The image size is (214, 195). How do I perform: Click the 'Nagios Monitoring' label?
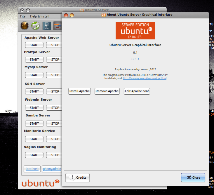pyautogui.click(x=40, y=147)
